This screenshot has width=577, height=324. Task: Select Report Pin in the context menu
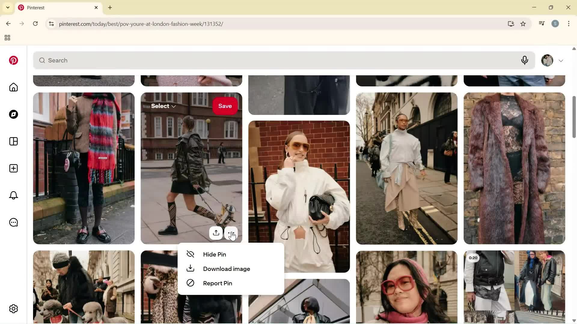click(x=218, y=283)
